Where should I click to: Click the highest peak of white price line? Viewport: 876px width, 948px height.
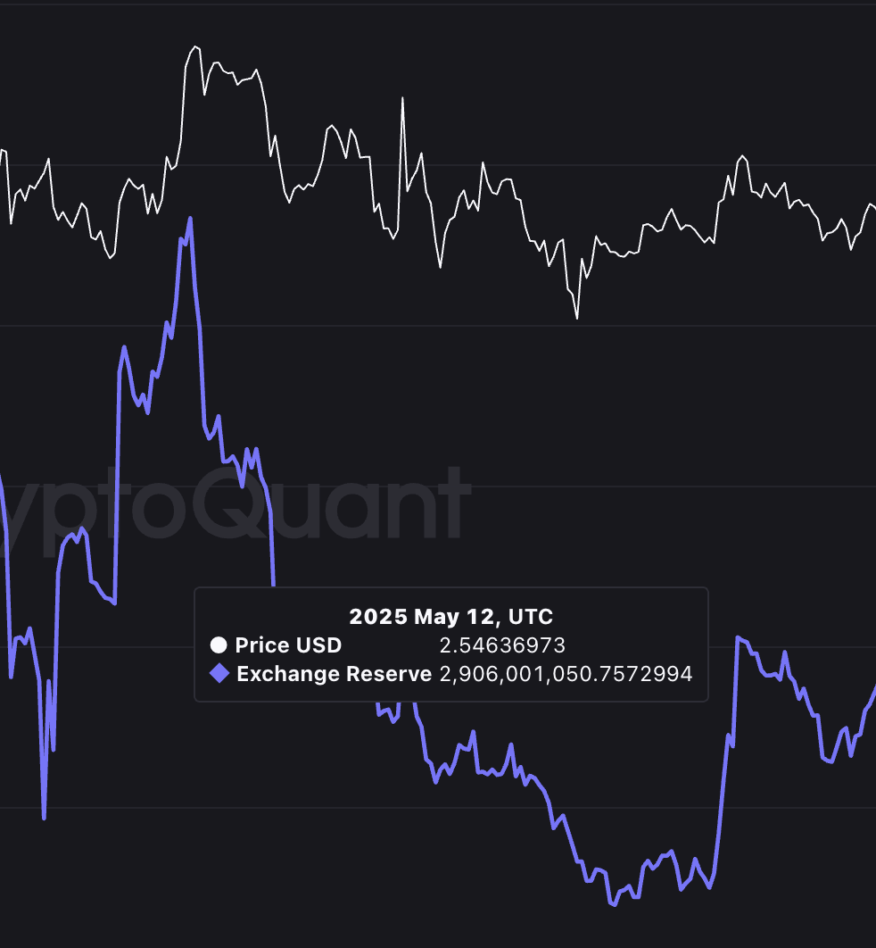point(194,46)
